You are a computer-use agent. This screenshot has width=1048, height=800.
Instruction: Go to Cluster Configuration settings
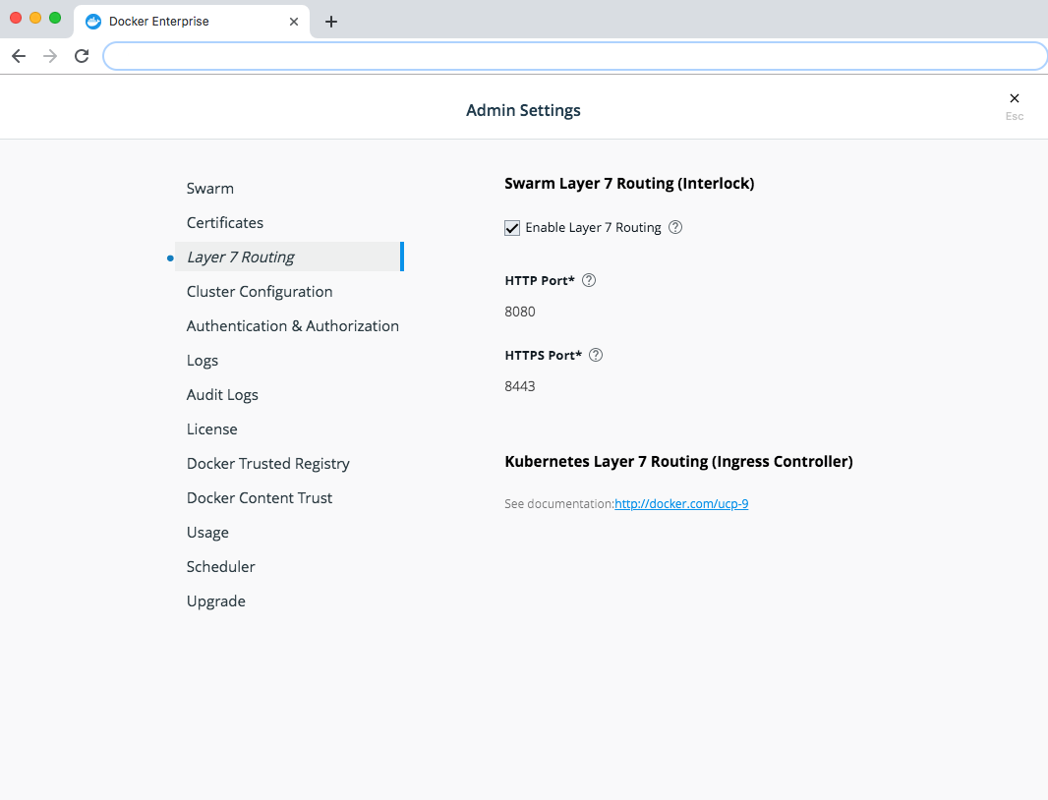pyautogui.click(x=259, y=291)
